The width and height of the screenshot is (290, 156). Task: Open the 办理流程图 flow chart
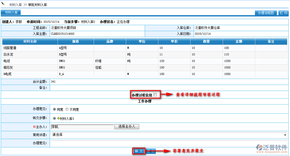[266, 13]
